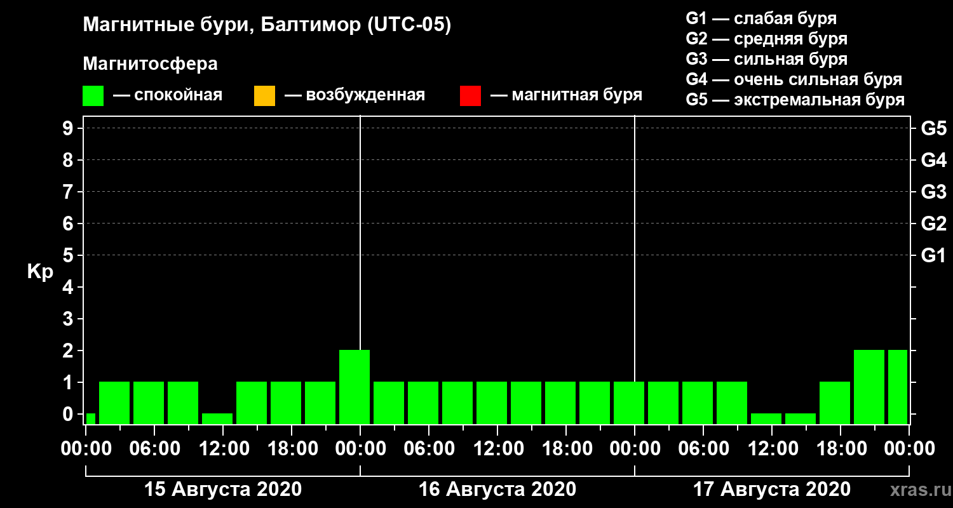Click the G4 label on the right axis
The height and width of the screenshot is (508, 953).
[x=934, y=160]
